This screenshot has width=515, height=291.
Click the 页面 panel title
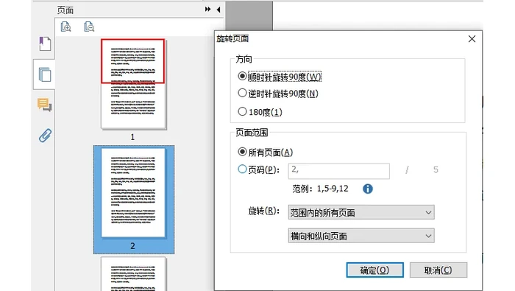[x=65, y=10]
